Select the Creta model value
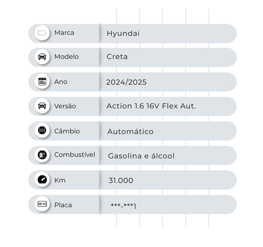Screen dimensions: 263x247 [117, 57]
